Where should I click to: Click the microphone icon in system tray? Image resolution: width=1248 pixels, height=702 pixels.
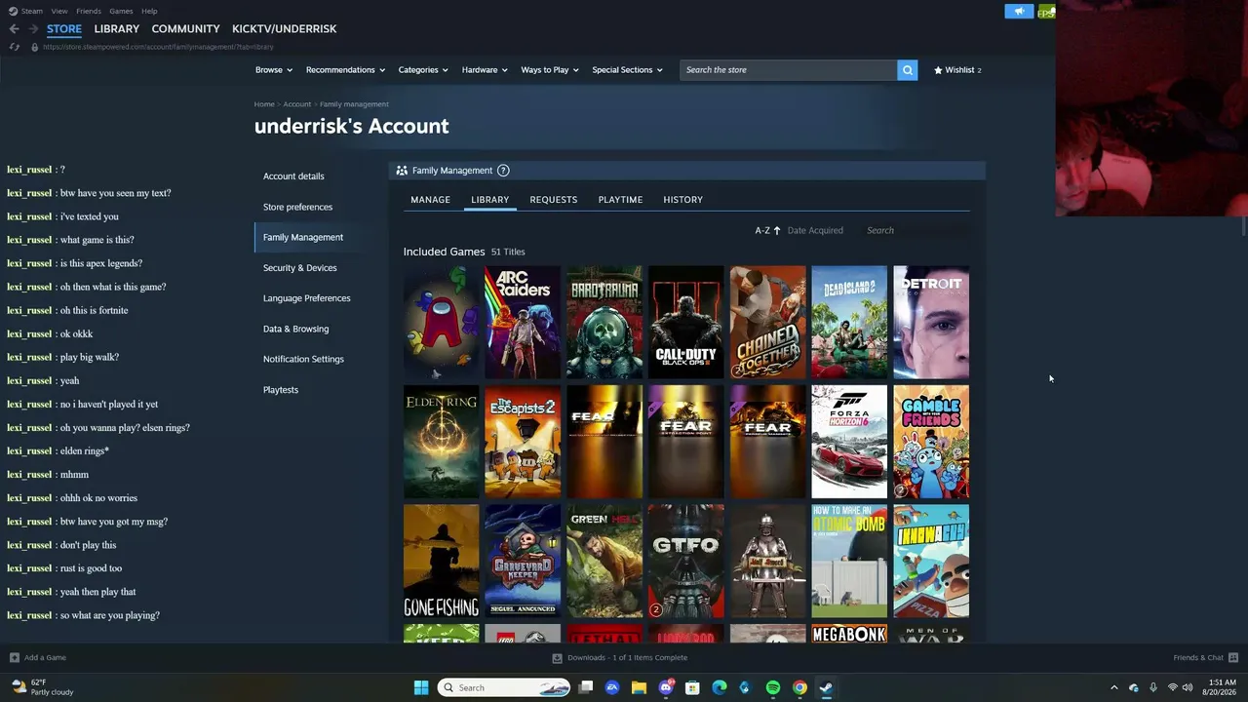coord(1153,687)
